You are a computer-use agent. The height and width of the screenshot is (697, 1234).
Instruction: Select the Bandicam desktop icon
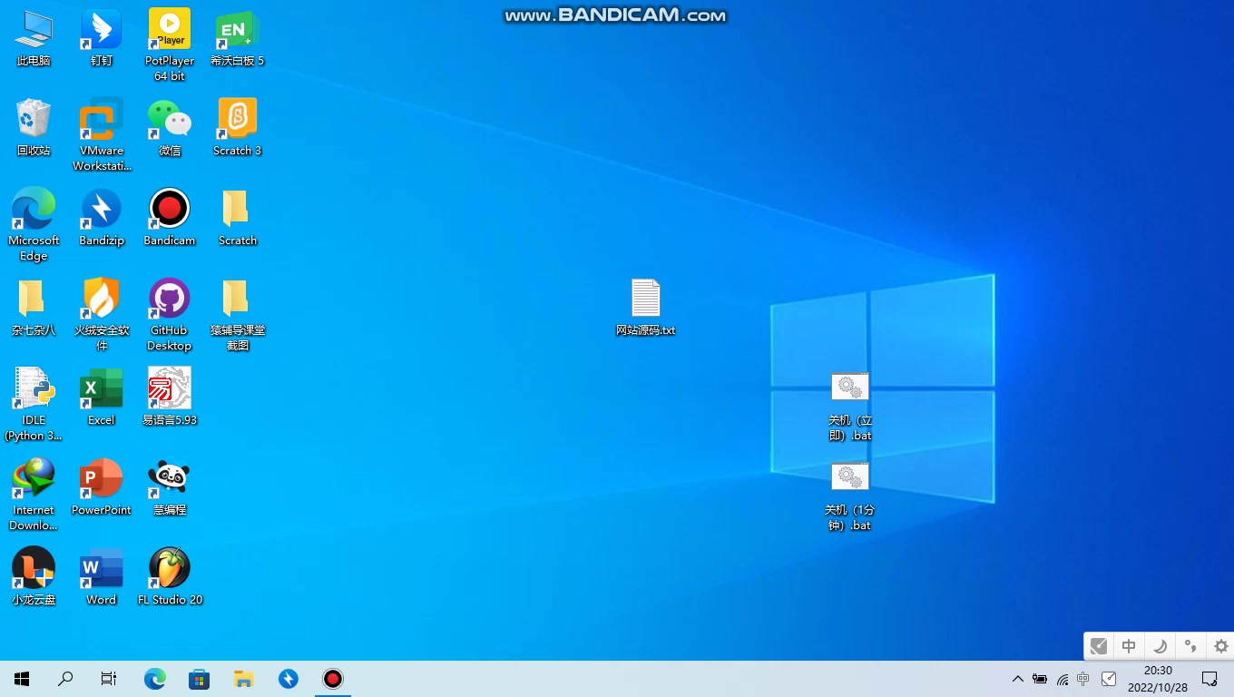(x=170, y=210)
